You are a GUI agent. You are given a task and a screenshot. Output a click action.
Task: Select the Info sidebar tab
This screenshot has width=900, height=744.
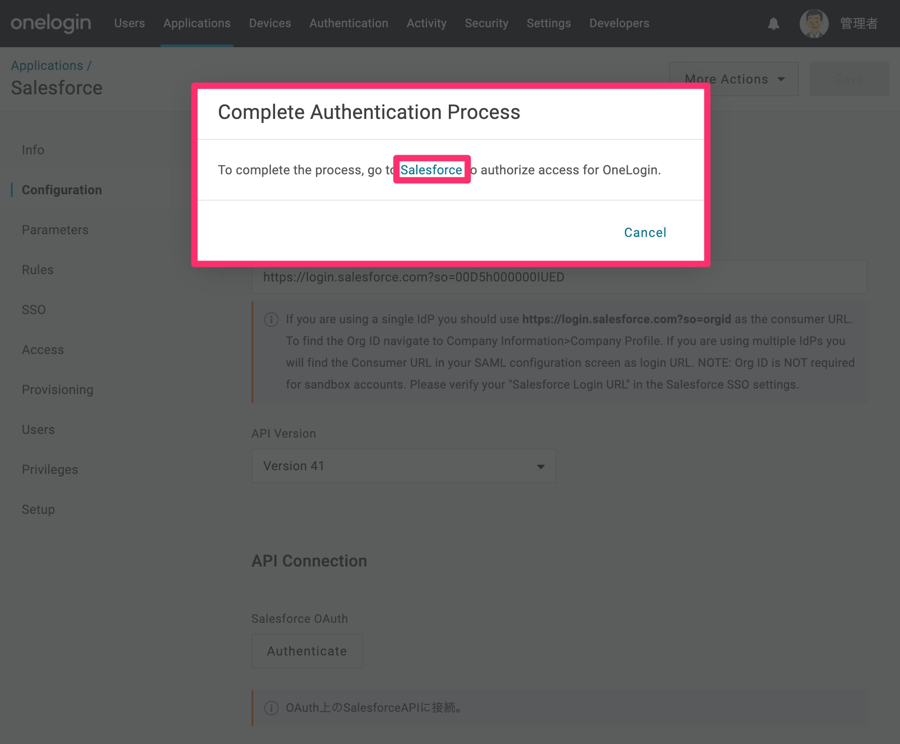(x=33, y=150)
